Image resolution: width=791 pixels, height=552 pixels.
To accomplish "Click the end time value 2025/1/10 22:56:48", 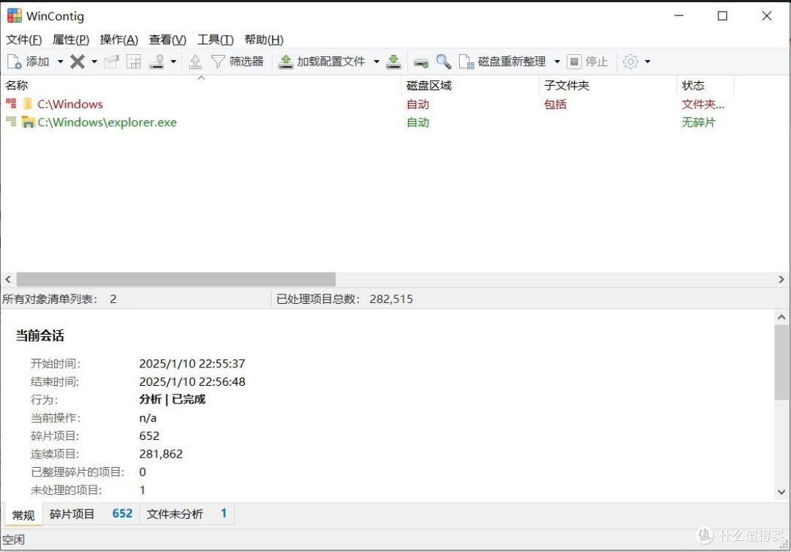I will 192,381.
